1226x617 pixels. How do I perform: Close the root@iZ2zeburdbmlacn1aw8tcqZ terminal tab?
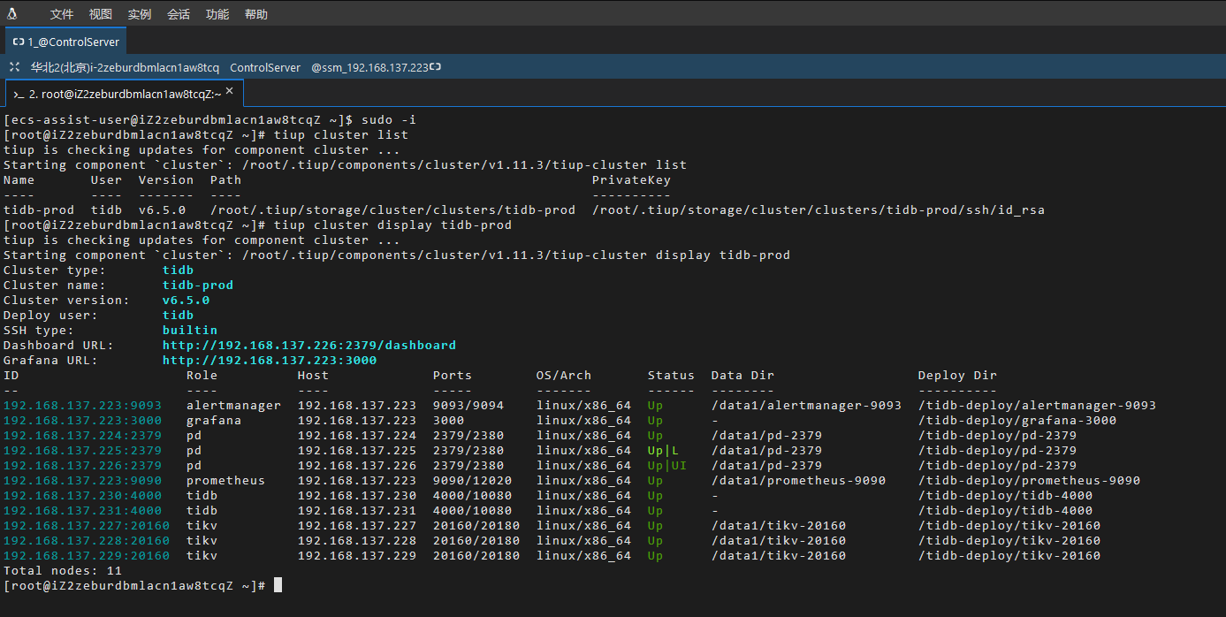pos(230,91)
